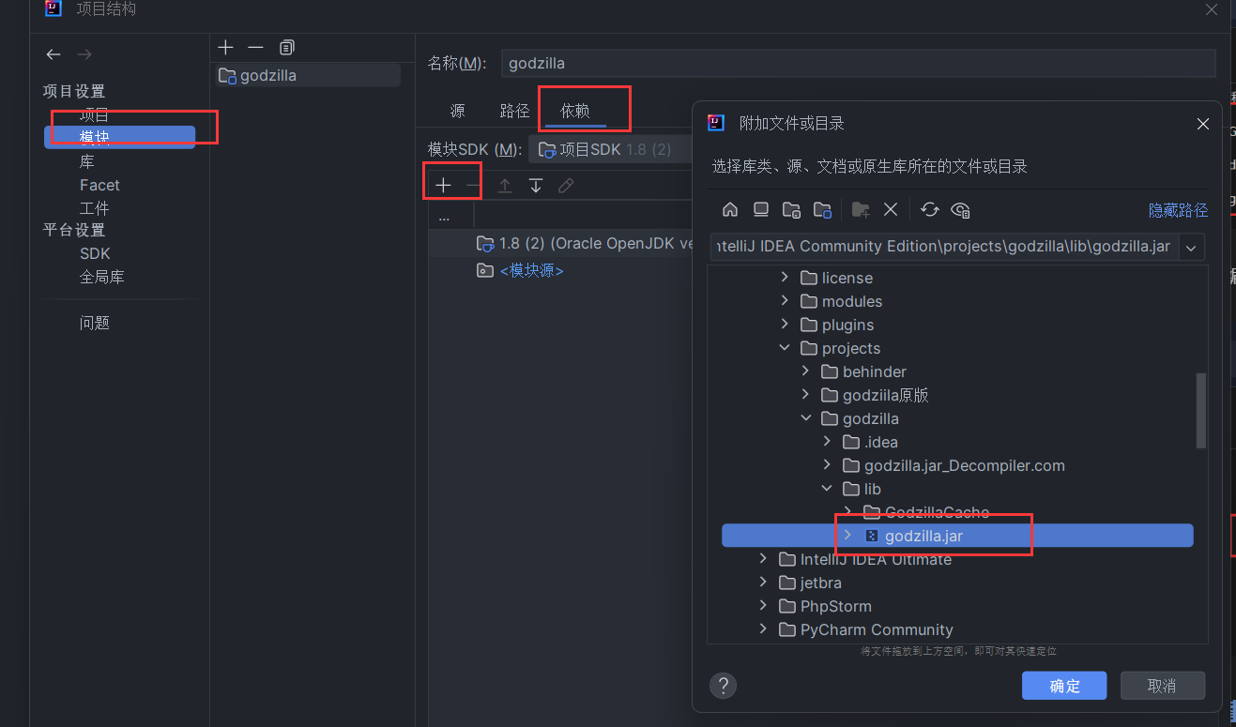
Task: Open help question mark button
Action: (723, 685)
